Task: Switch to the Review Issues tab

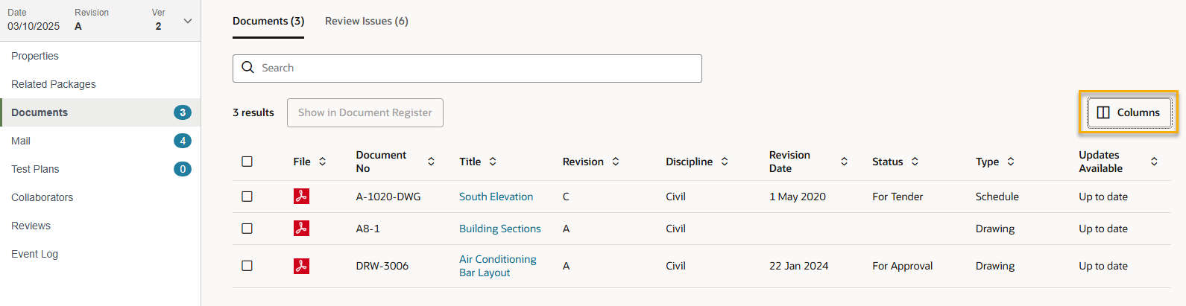Action: click(x=366, y=21)
